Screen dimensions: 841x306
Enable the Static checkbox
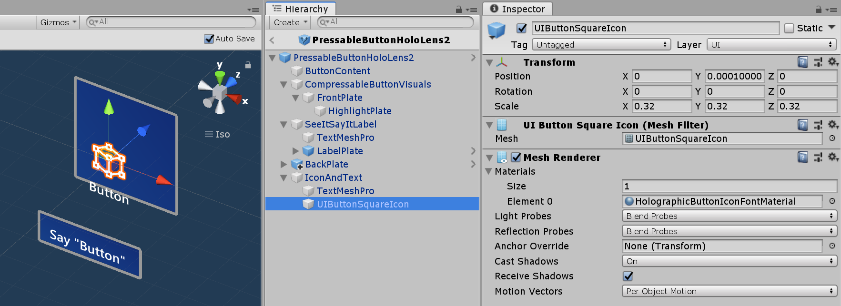pos(789,29)
